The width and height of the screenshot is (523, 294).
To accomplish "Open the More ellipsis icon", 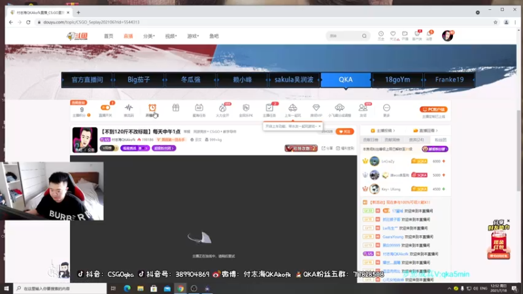I will (386, 108).
